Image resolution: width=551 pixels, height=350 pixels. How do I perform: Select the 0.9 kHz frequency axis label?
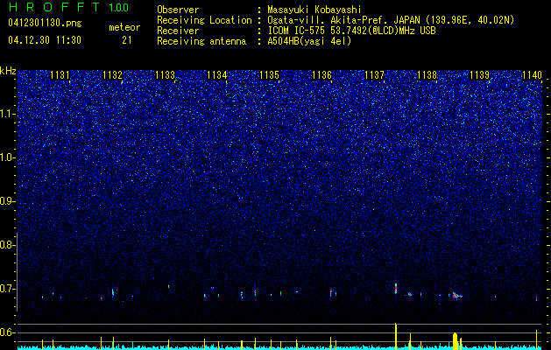point(6,201)
